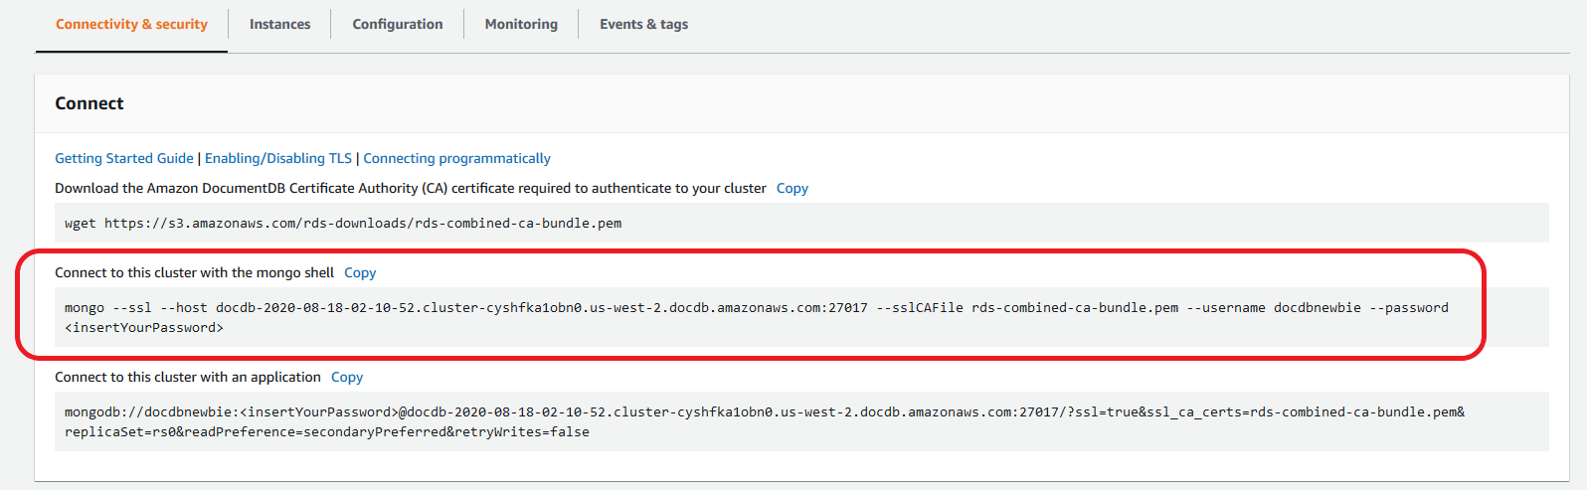Follow the Connecting programmatically link
The height and width of the screenshot is (490, 1587).
point(456,158)
